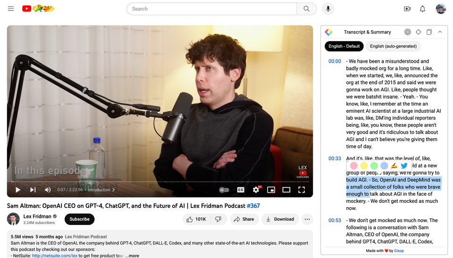
Task: Open Introduction chapter chevron
Action: (x=114, y=190)
